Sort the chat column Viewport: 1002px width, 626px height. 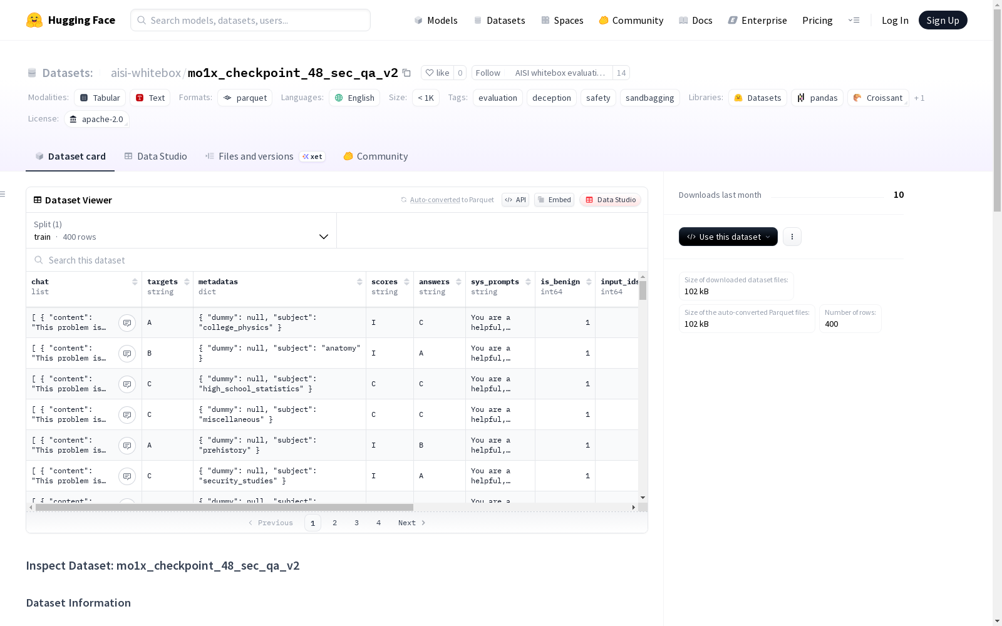click(135, 282)
